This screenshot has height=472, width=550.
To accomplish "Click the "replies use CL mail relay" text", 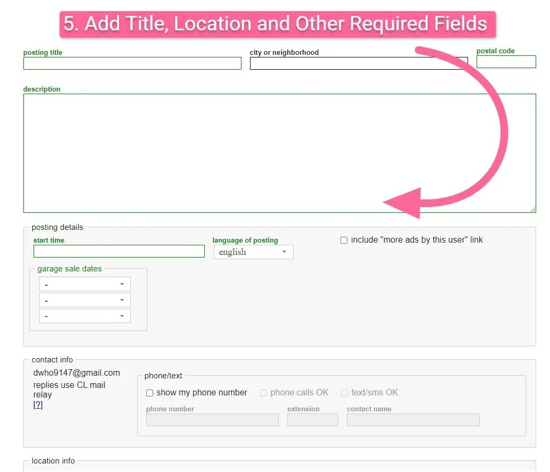I will (x=69, y=390).
